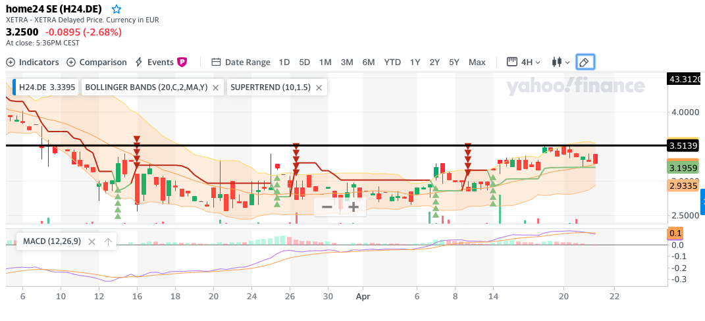
Task: Remove the Bollinger Bands indicator
Action: 215,87
